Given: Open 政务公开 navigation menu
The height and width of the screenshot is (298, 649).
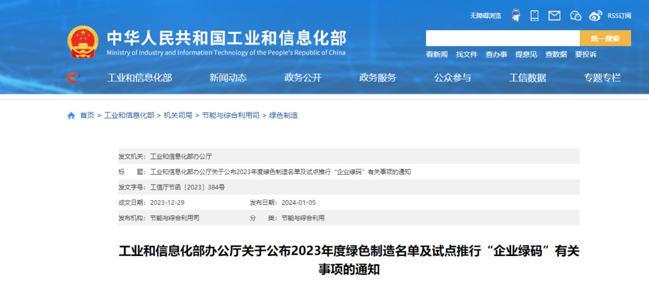Looking at the screenshot, I should (303, 78).
